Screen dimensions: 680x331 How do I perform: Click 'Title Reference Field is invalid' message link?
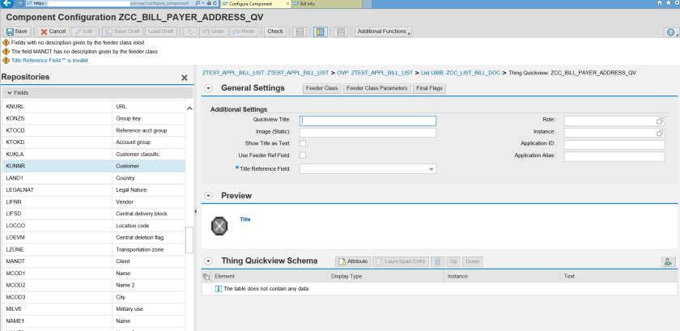point(49,61)
